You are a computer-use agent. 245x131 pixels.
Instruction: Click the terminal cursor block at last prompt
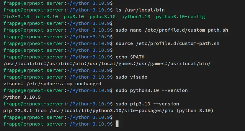click(x=117, y=124)
